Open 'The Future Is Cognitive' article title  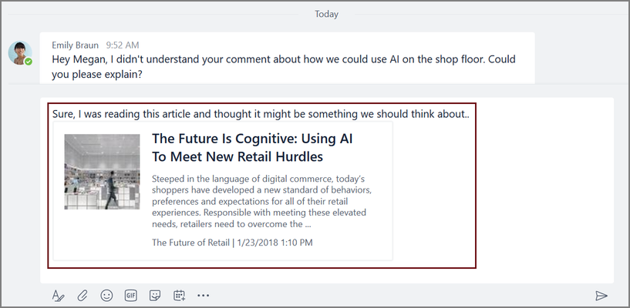point(252,148)
